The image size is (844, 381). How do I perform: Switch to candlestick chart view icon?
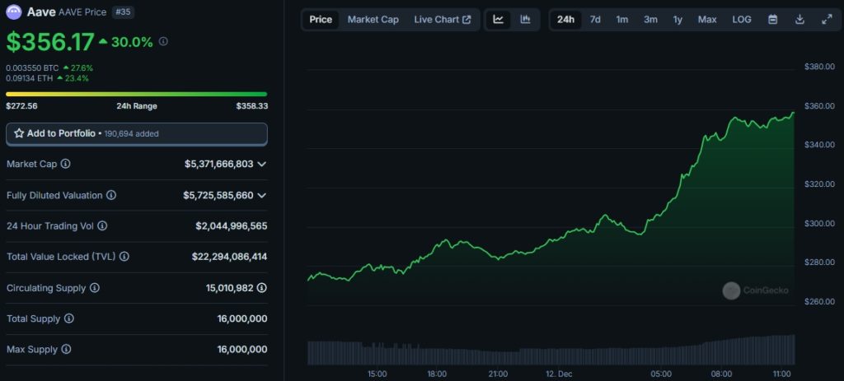[x=525, y=20]
